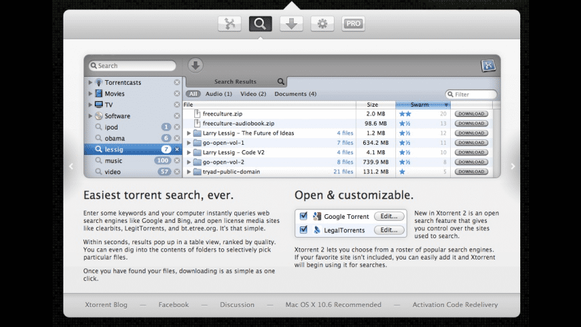Remove the Torrentcasts sidebar entry
Screen dimensions: 581x327
[x=177, y=82]
